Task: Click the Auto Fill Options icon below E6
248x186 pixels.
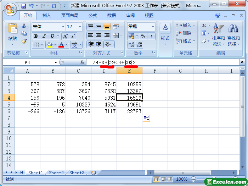Action: pyautogui.click(x=146, y=118)
